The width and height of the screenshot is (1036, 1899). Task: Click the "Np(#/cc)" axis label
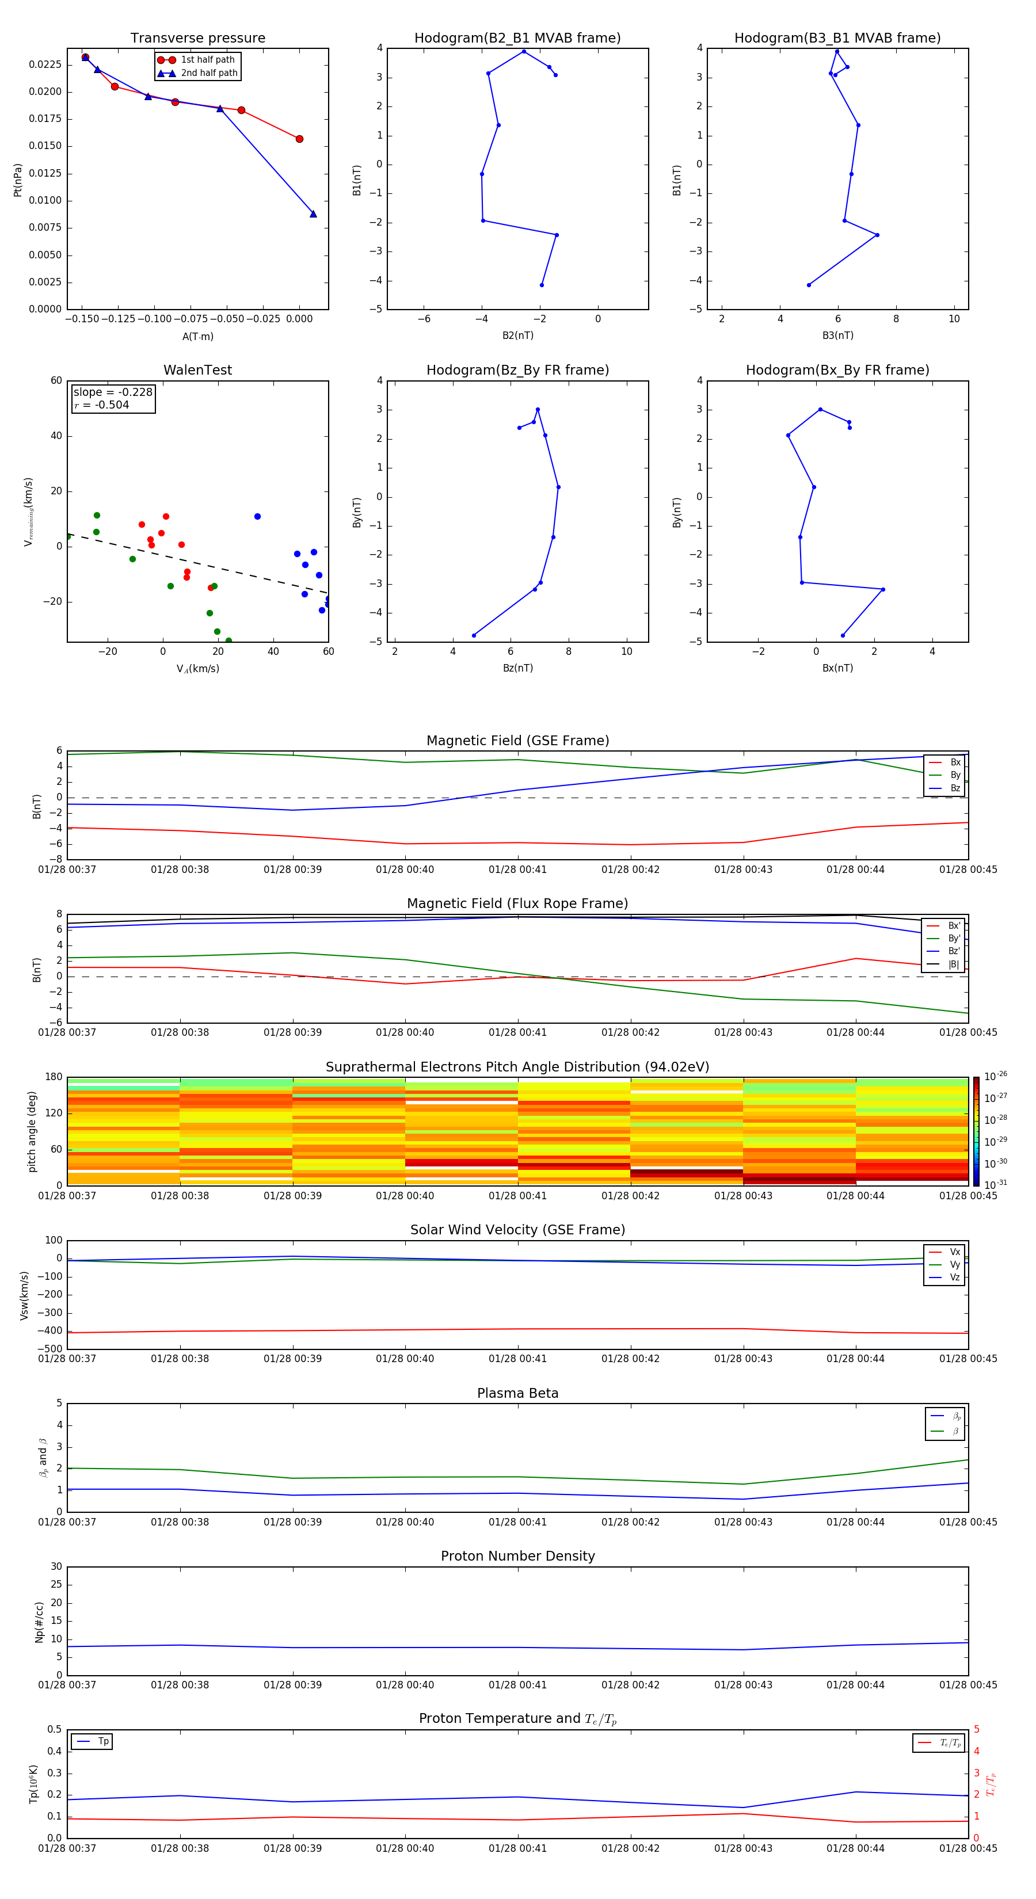tap(39, 1622)
